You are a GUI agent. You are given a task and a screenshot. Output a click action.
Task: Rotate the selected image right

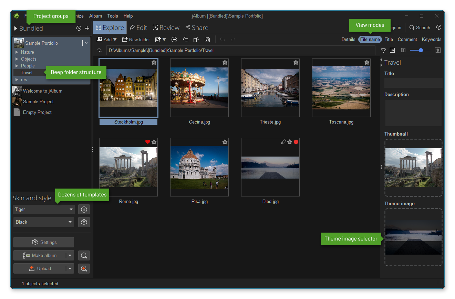click(196, 40)
